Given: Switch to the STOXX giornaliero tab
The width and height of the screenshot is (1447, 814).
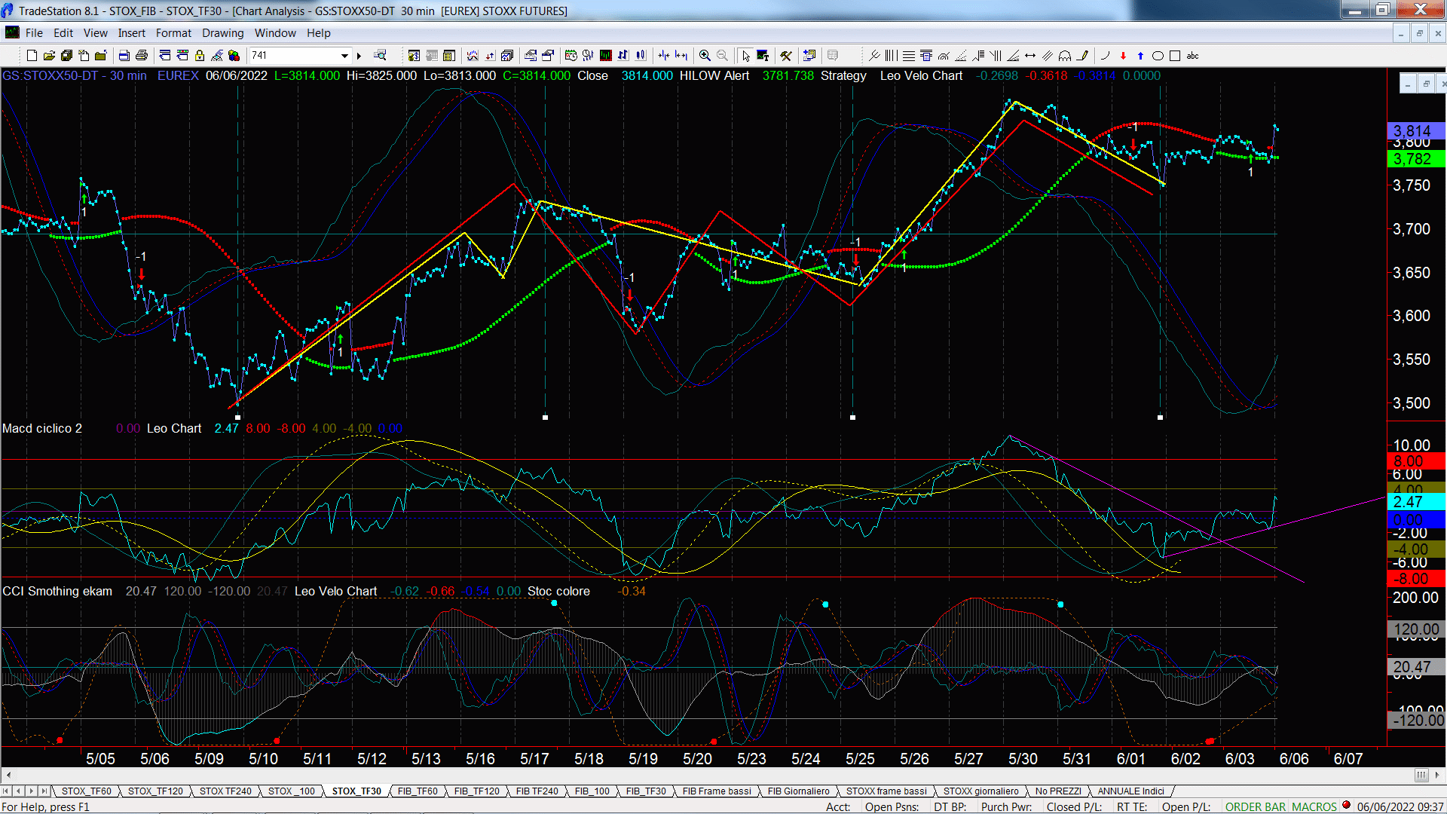Looking at the screenshot, I should (980, 791).
